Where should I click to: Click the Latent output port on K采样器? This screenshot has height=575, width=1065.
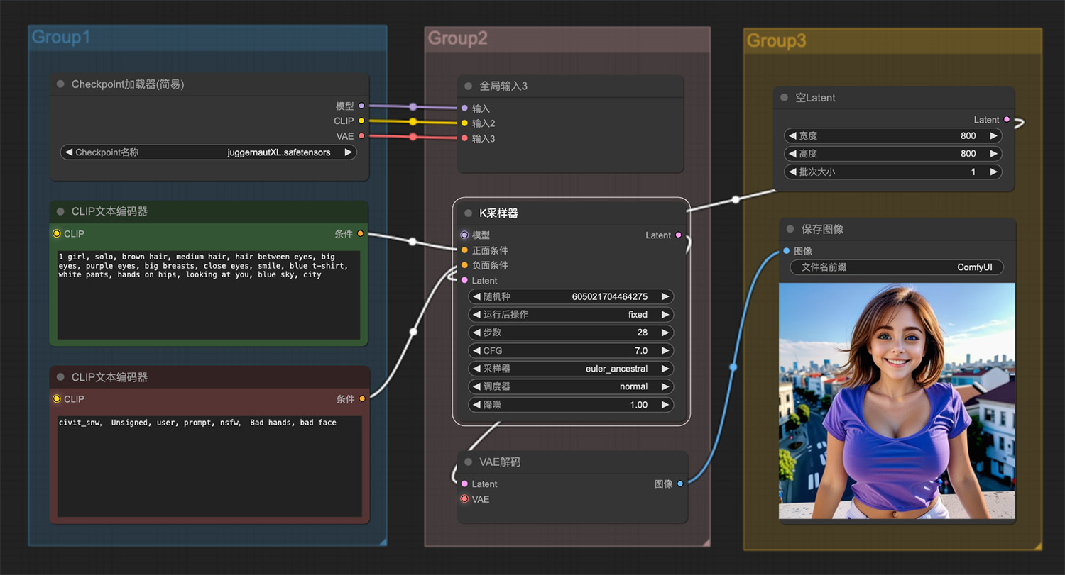[679, 235]
